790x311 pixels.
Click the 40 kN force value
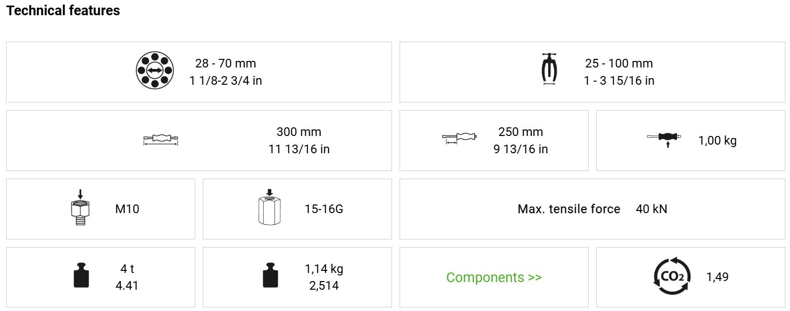pos(652,209)
